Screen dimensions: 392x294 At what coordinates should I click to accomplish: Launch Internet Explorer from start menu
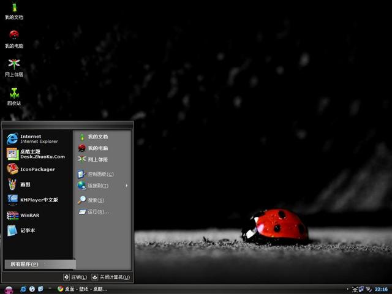38,139
